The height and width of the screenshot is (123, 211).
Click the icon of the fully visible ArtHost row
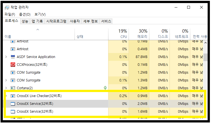(13, 49)
